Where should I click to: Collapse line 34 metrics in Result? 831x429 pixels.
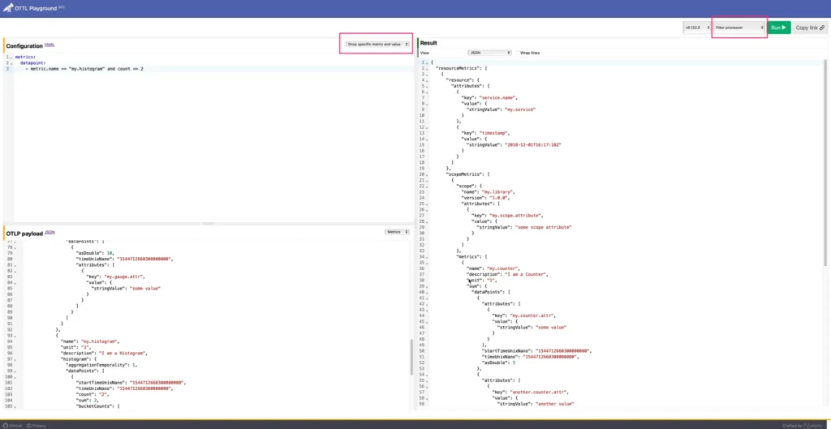click(428, 257)
